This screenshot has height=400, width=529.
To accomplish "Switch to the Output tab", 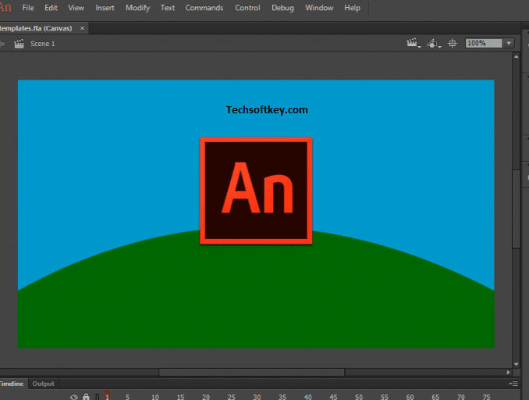I will click(43, 384).
